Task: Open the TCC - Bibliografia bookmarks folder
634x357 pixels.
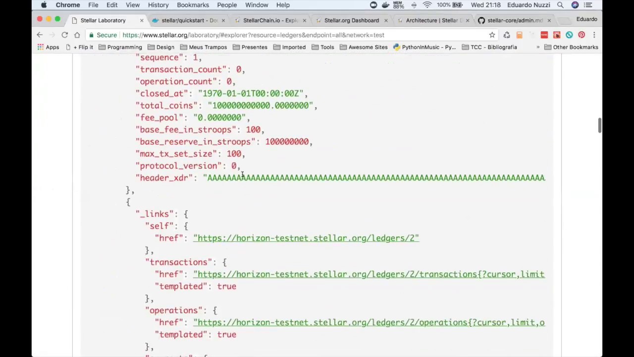Action: click(489, 47)
